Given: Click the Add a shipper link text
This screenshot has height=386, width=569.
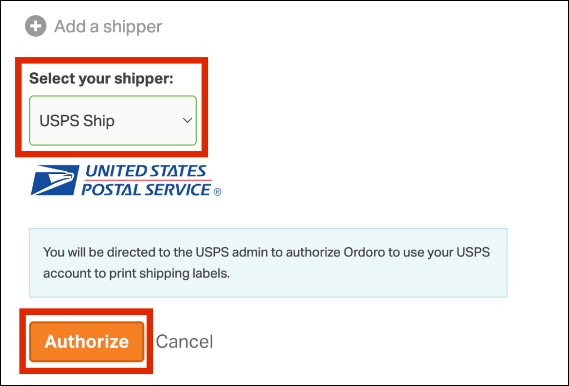Looking at the screenshot, I should (x=108, y=27).
